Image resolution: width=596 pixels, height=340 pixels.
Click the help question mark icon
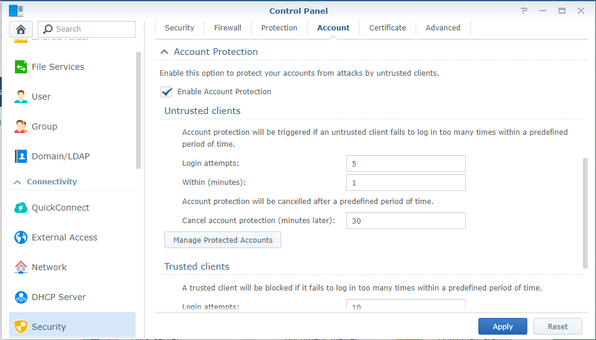click(524, 11)
